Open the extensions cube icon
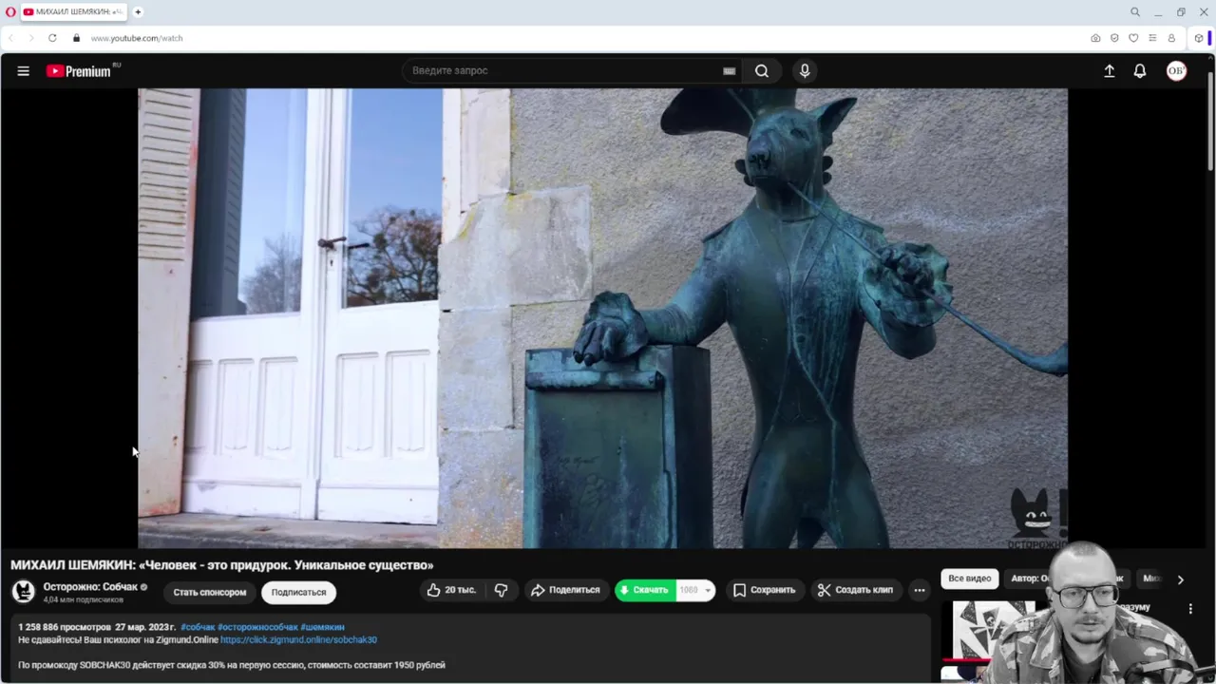Viewport: 1216px width, 684px height. (1199, 38)
